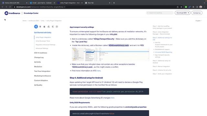This screenshot has height=116, width=207.
Task: Close the Email - Jack Harris Outlook tab
Action: click(54, 3)
